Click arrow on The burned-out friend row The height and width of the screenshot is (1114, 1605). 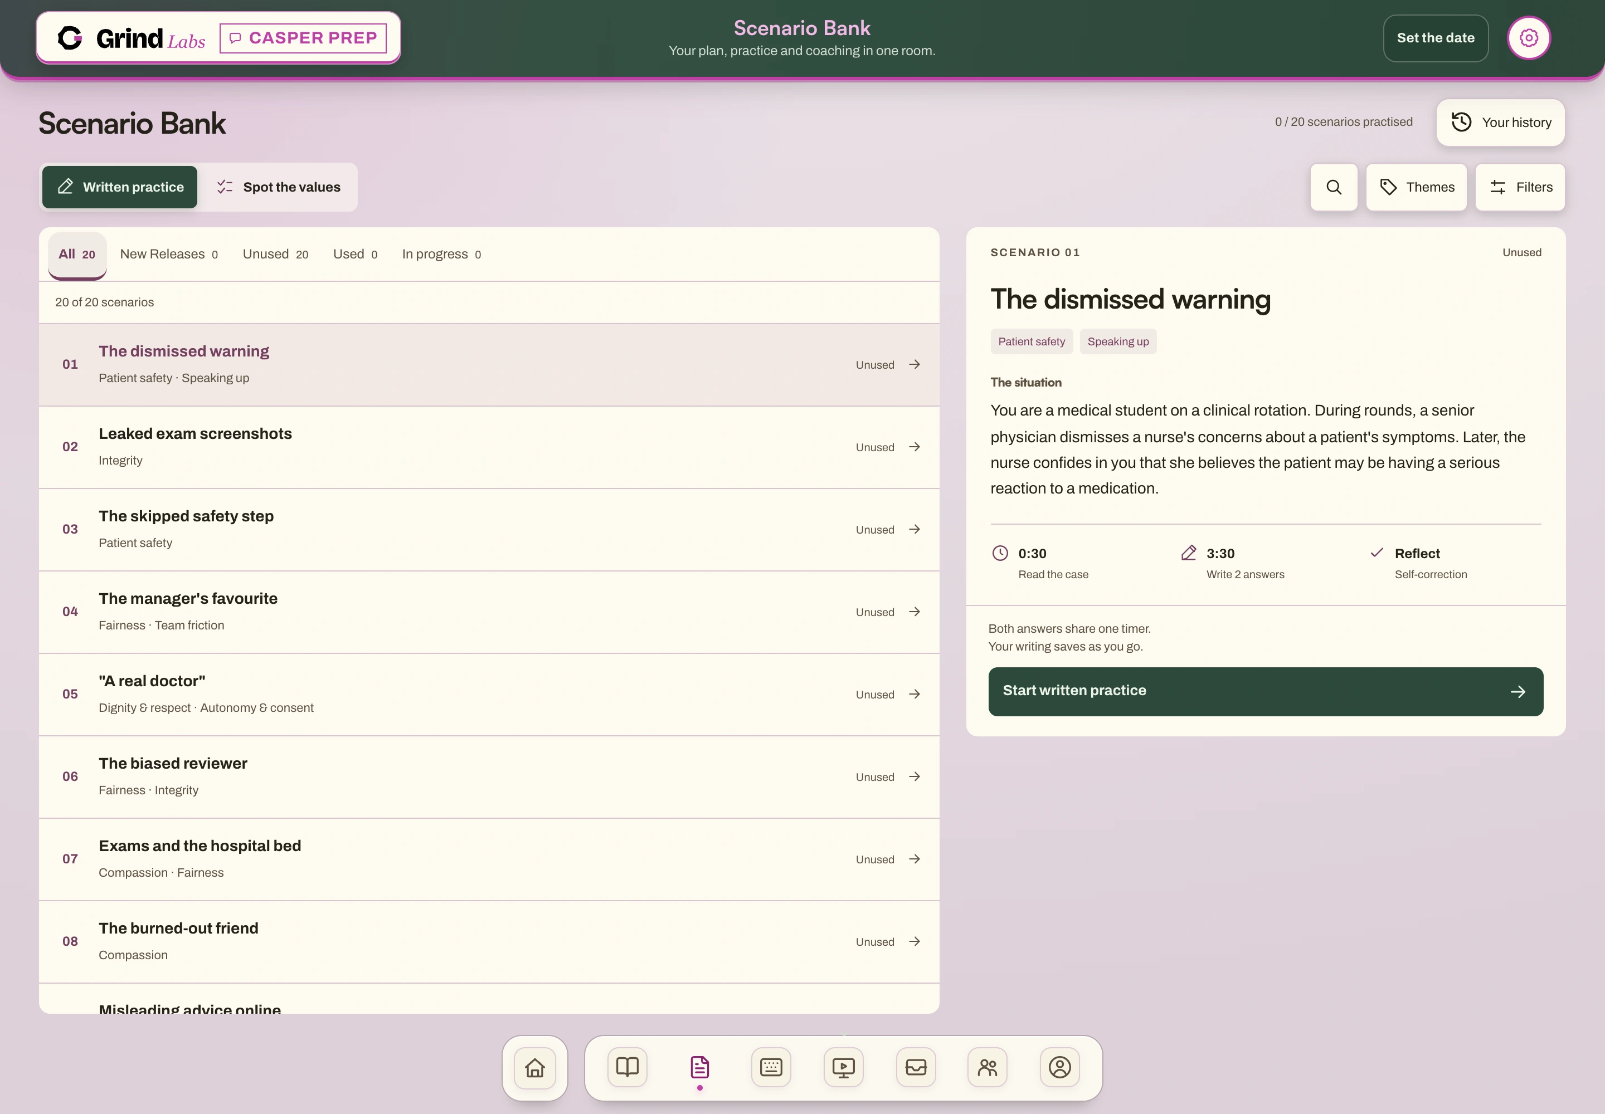pos(915,941)
